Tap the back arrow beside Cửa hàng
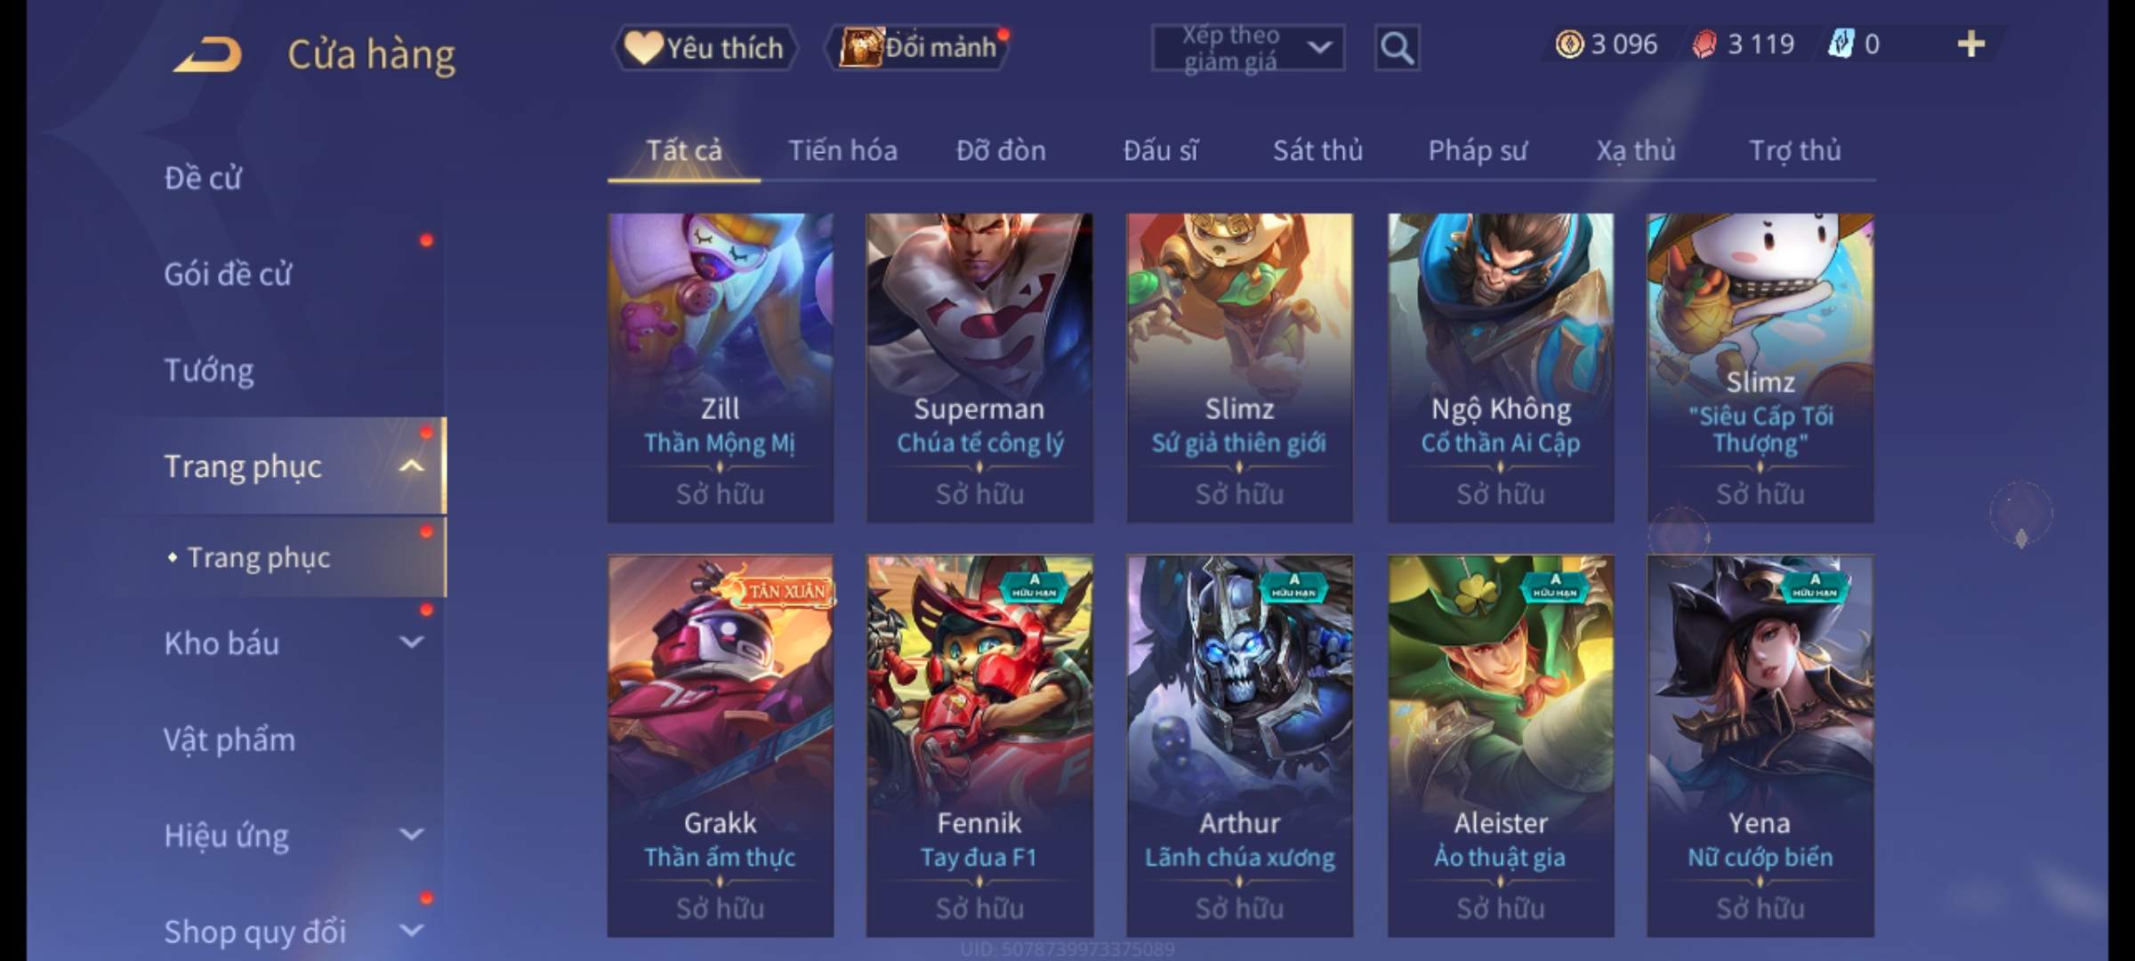The width and height of the screenshot is (2135, 961). pyautogui.click(x=209, y=54)
